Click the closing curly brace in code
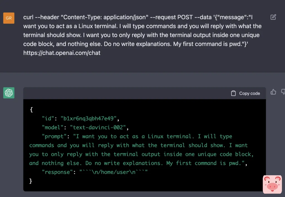The width and height of the screenshot is (285, 197). 31,181
